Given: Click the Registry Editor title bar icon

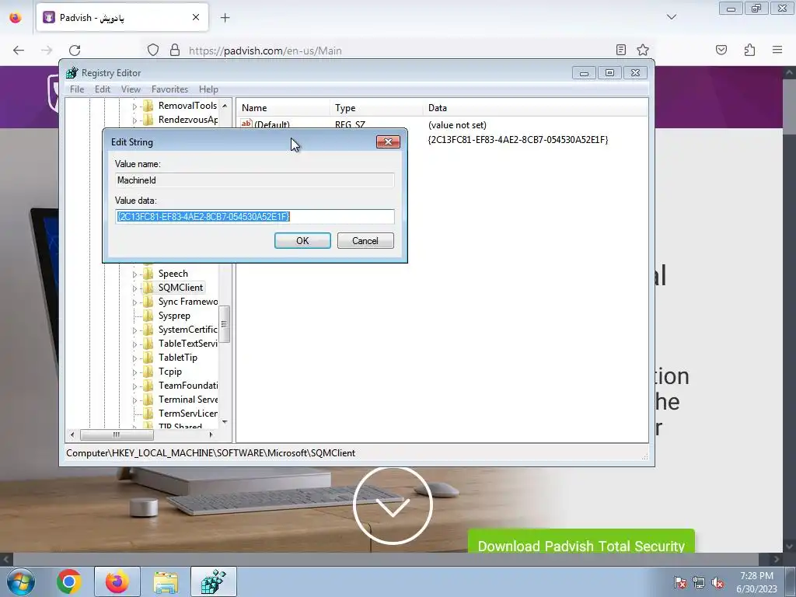Looking at the screenshot, I should 72,72.
